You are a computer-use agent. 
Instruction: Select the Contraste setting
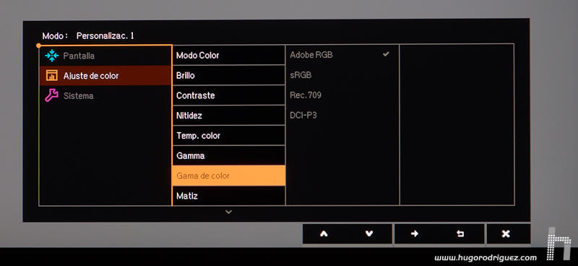pyautogui.click(x=228, y=95)
